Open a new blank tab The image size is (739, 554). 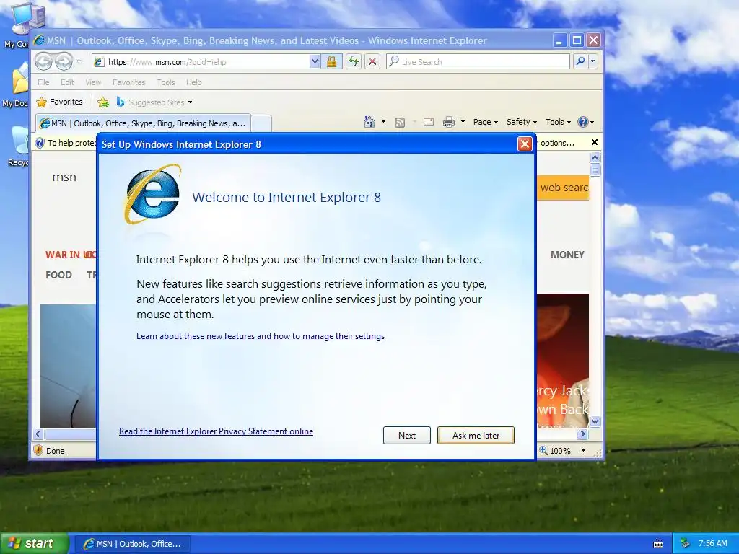(261, 123)
